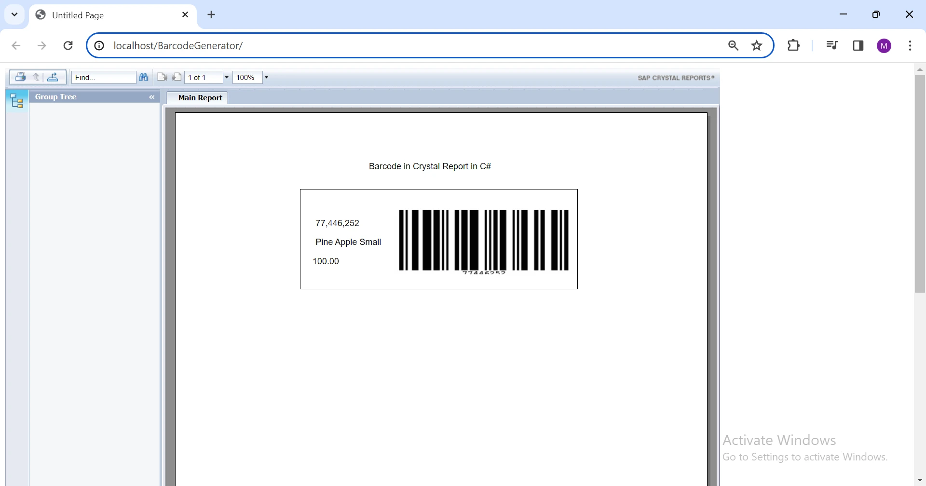
Task: Click the drill up arrow icon
Action: click(x=36, y=77)
